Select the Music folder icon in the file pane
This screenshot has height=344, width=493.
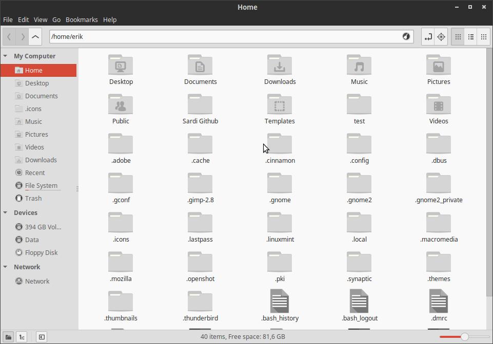point(359,64)
